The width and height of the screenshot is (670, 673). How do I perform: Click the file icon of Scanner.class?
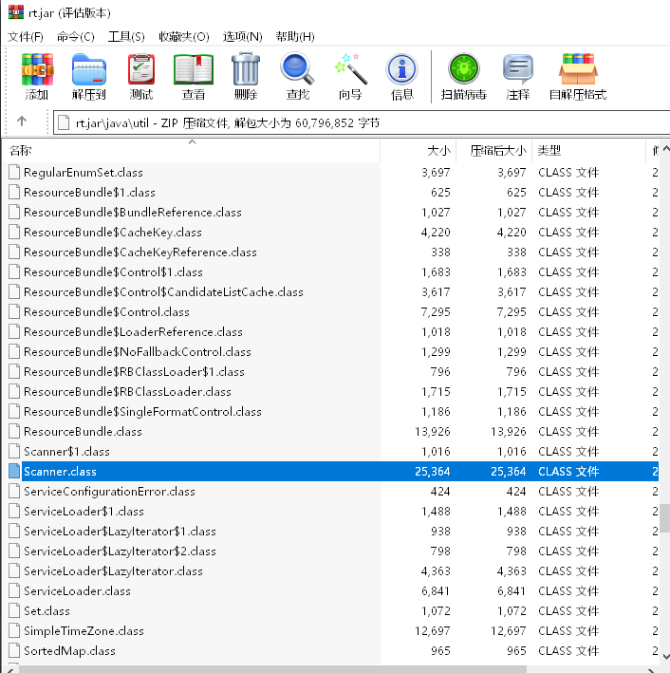(14, 471)
